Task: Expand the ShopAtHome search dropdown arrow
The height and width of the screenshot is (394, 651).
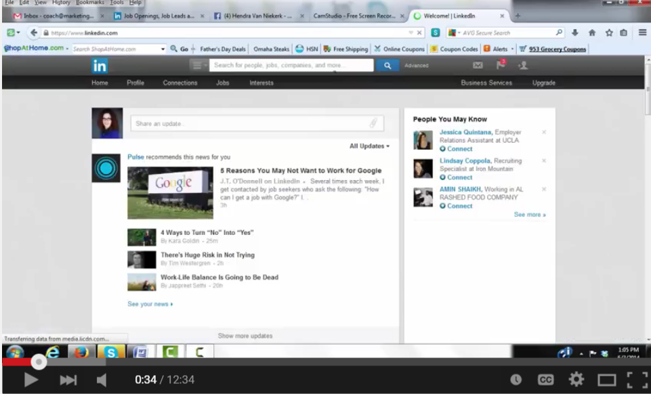Action: [x=163, y=49]
